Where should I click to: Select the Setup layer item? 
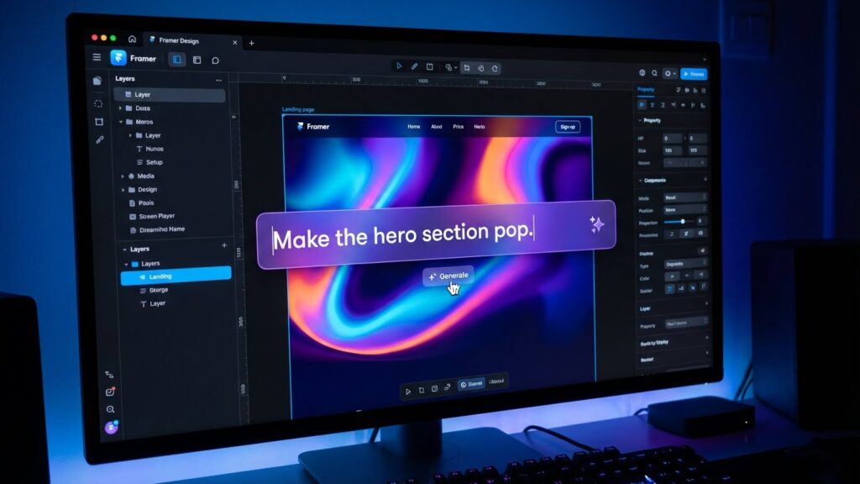[149, 162]
